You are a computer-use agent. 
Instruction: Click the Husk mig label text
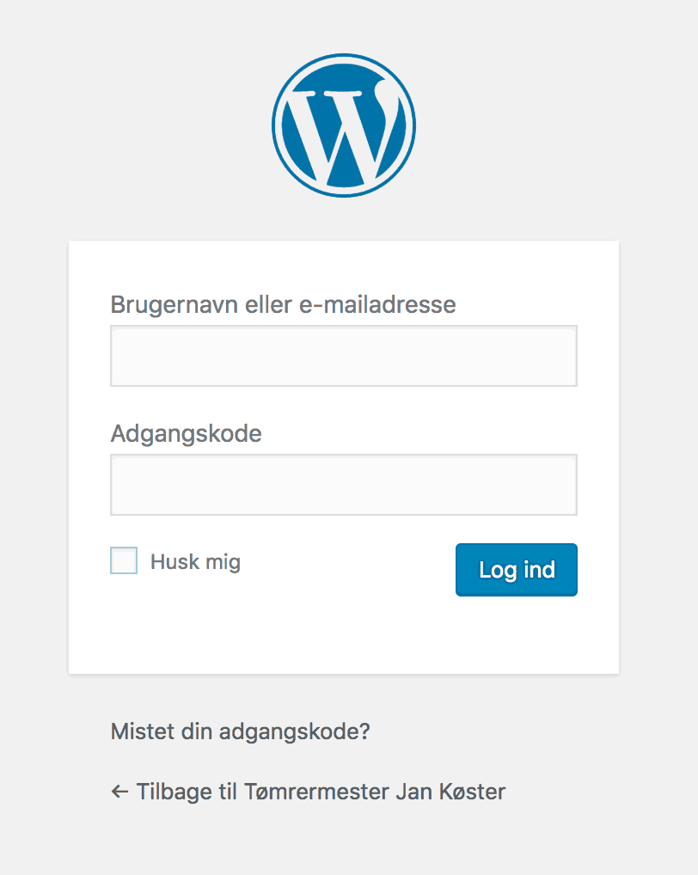pyautogui.click(x=195, y=562)
